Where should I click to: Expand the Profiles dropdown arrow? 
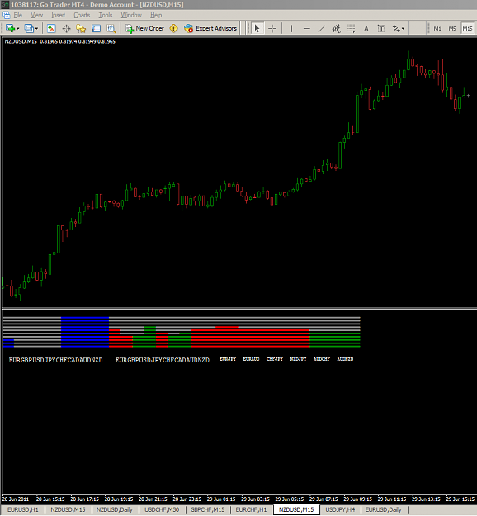36,29
